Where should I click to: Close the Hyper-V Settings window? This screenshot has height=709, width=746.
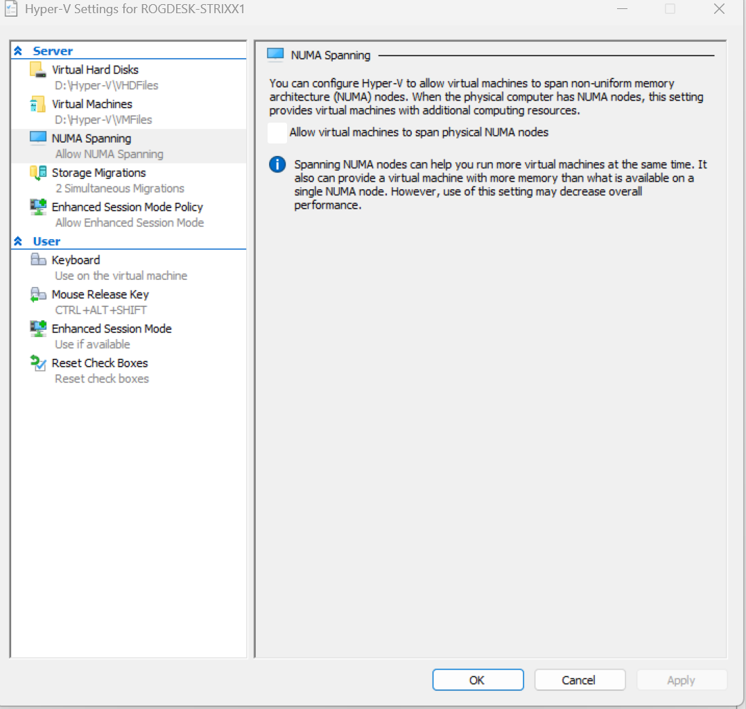(x=719, y=8)
